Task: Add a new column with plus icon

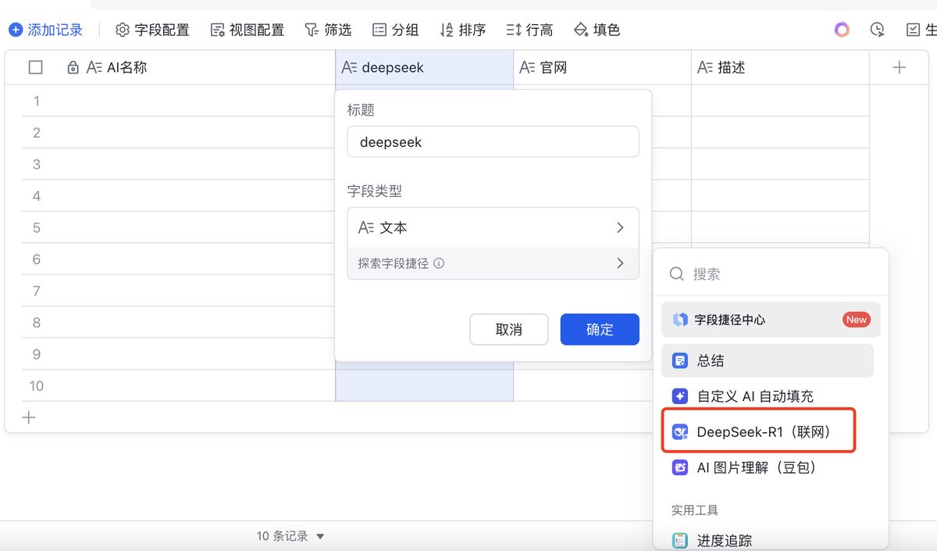Action: pyautogui.click(x=899, y=67)
